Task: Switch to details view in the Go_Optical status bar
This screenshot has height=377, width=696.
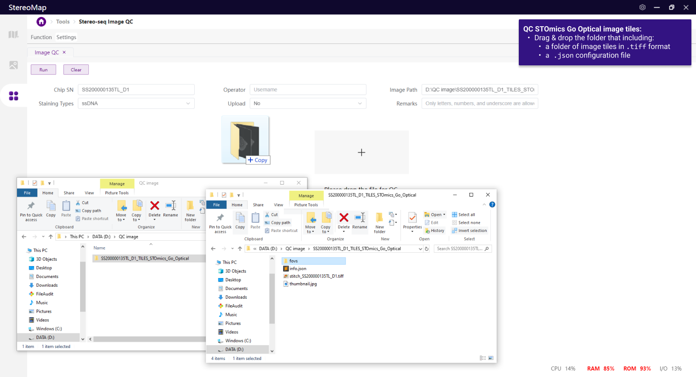Action: pos(482,358)
